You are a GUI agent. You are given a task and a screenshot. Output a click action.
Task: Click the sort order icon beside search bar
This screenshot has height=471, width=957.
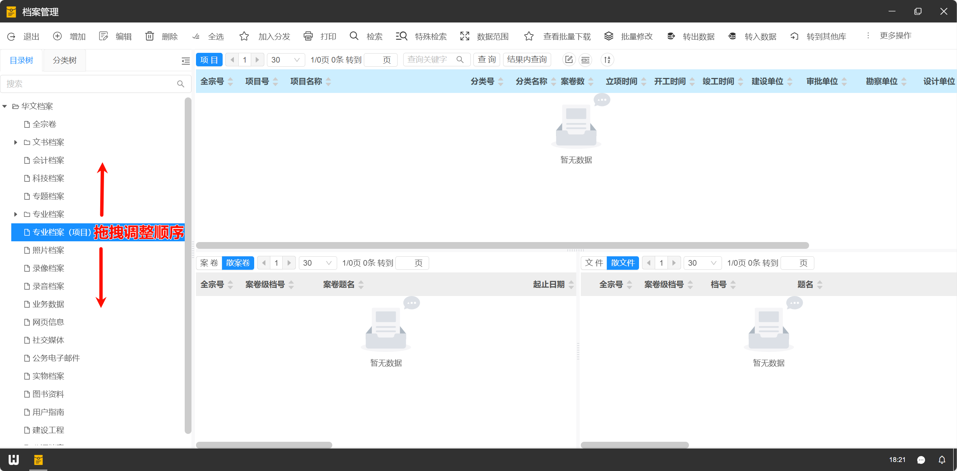(x=607, y=60)
